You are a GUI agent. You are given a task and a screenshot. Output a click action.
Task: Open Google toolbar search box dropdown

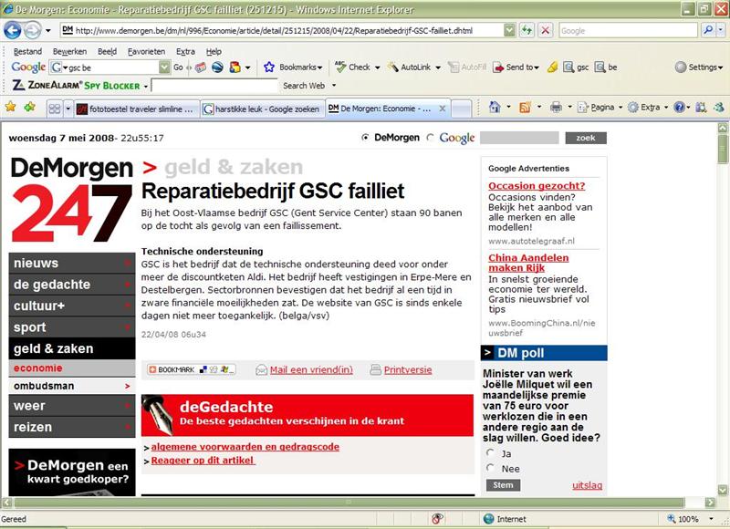pos(164,67)
